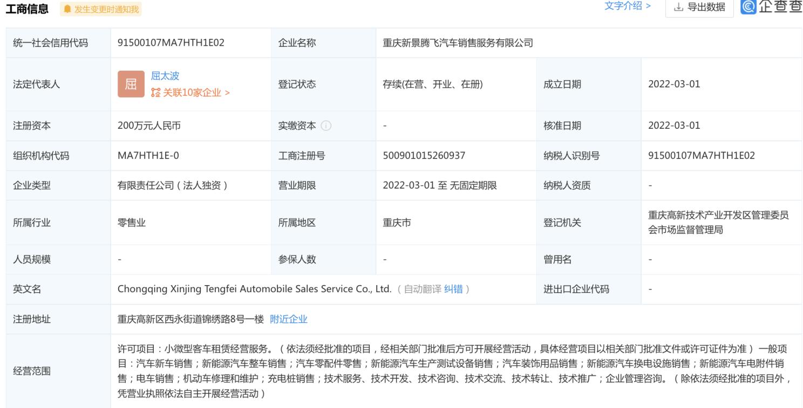The image size is (803, 408).
Task: Click the 企查查 logo
Action: click(772, 7)
